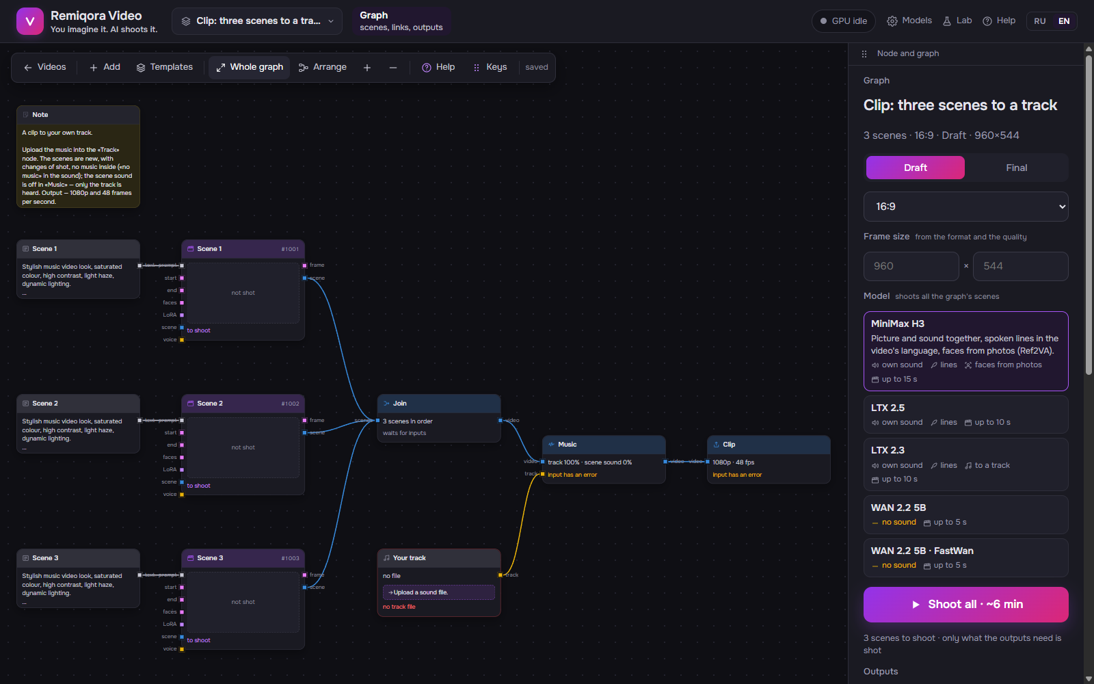Select the MiniMax H3 model
The width and height of the screenshot is (1094, 684).
966,351
